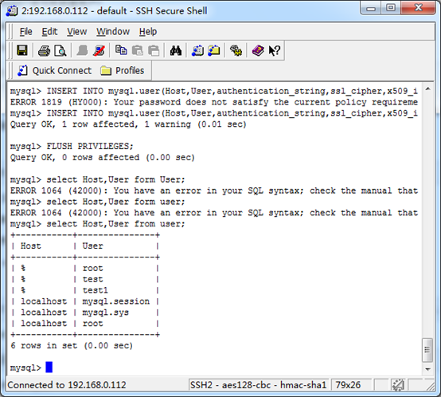Click the 'FLUSH PRIVILEGES;' command text
Image resolution: width=441 pixels, height=397 pixels.
[90, 147]
